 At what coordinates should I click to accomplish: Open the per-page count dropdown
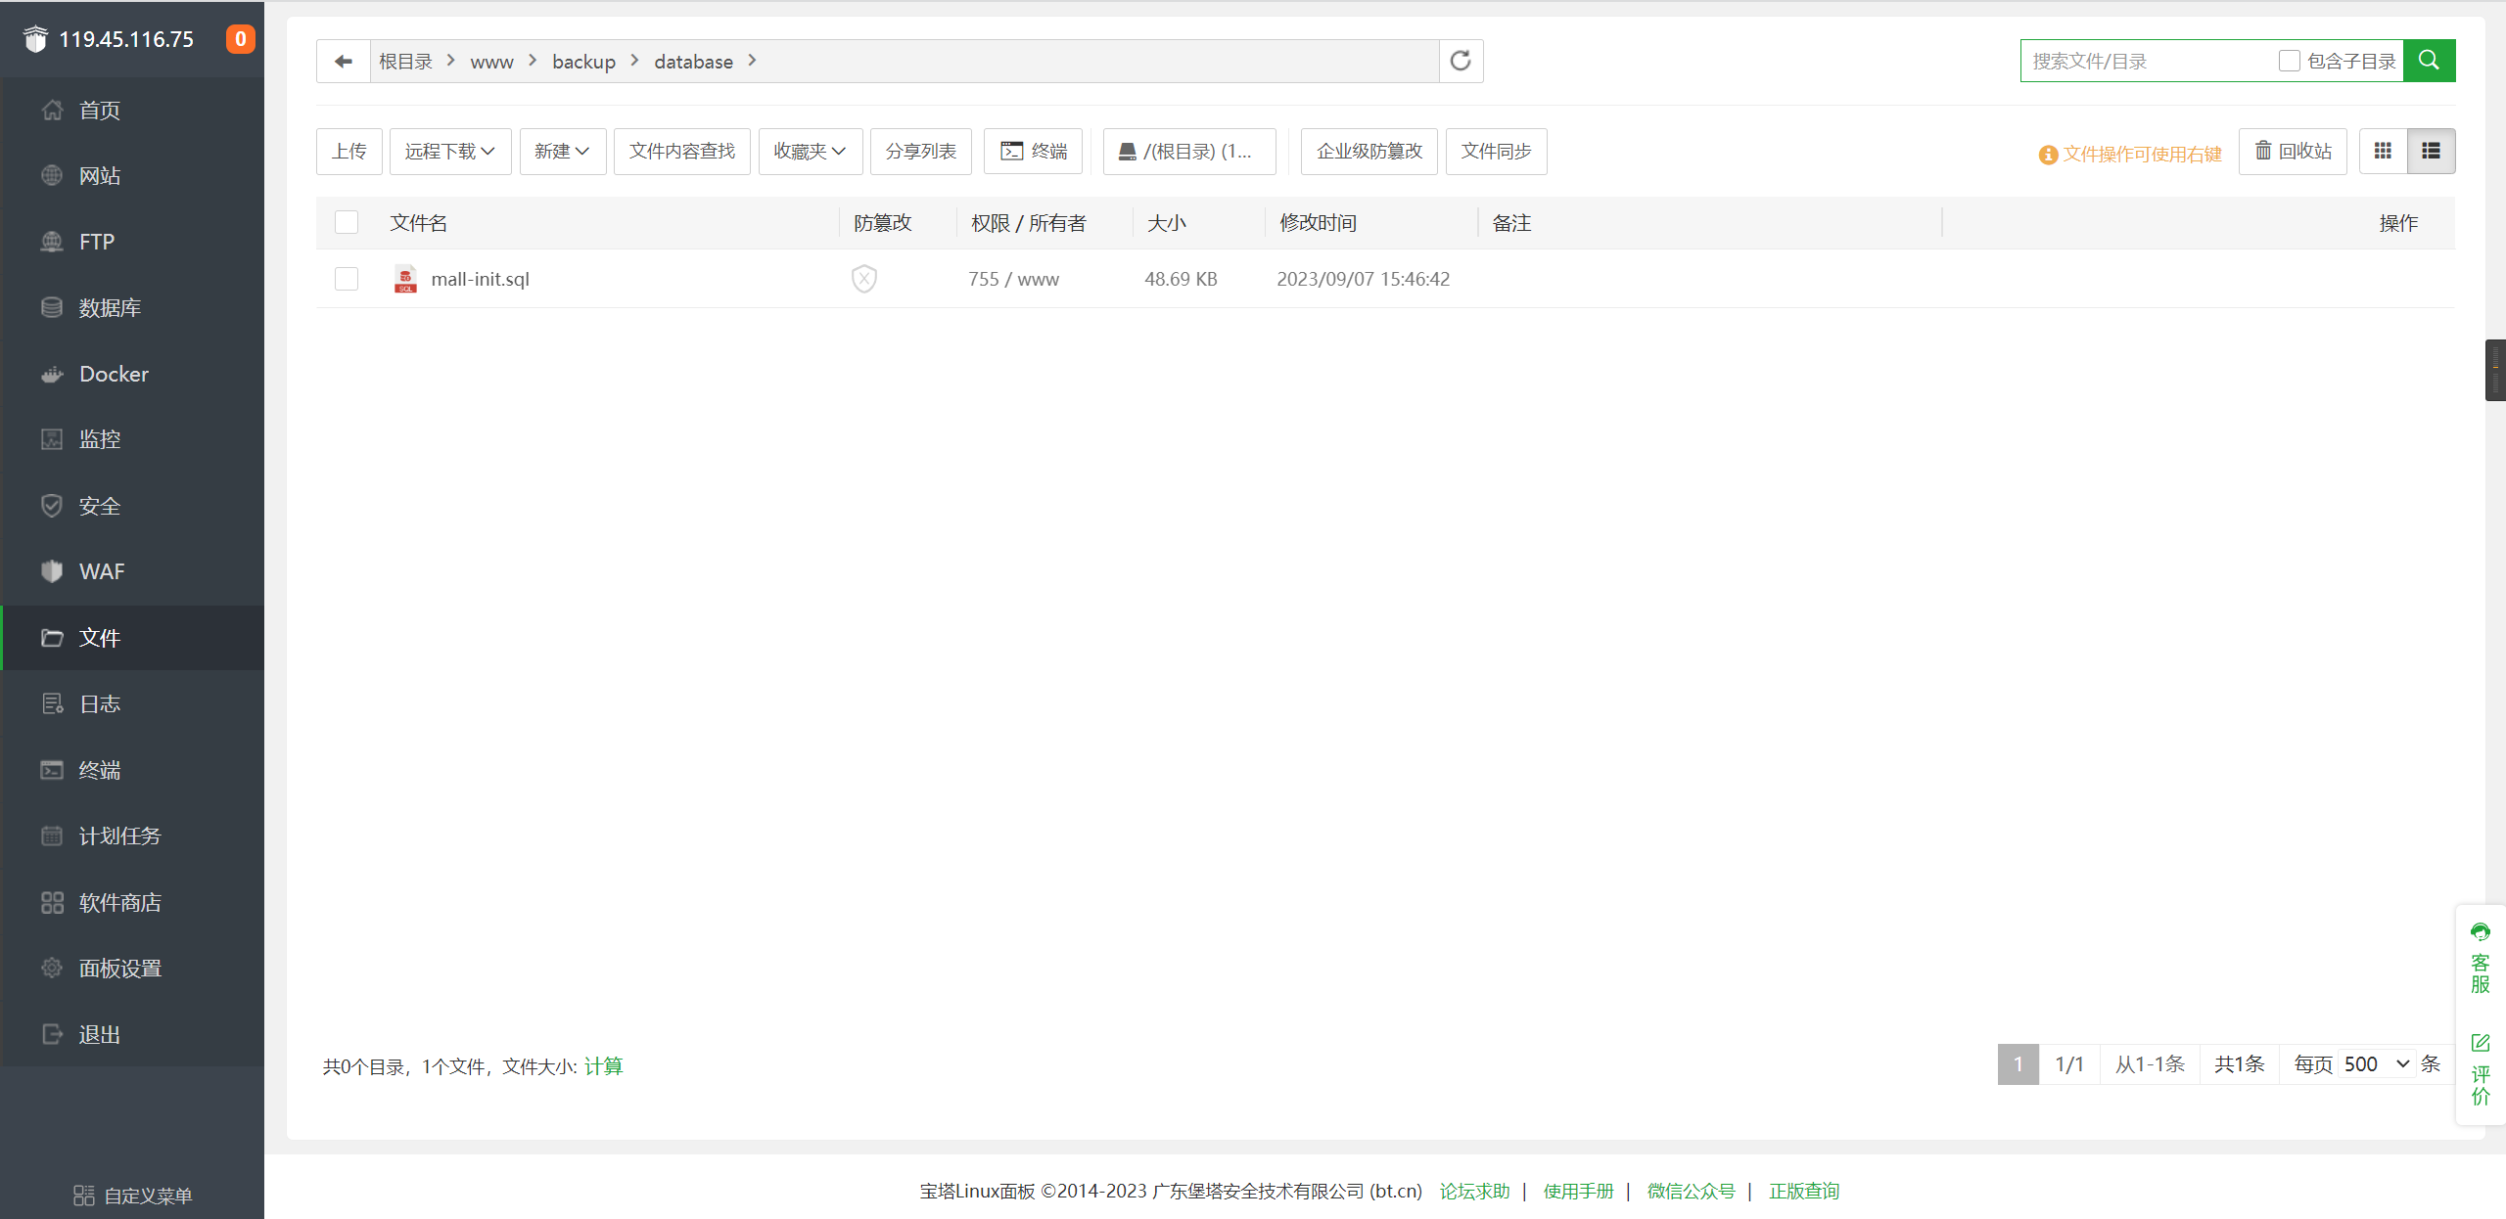coord(2376,1064)
